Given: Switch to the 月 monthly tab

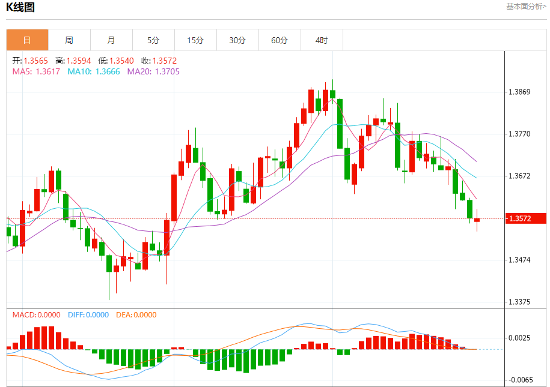Looking at the screenshot, I should tap(112, 40).
